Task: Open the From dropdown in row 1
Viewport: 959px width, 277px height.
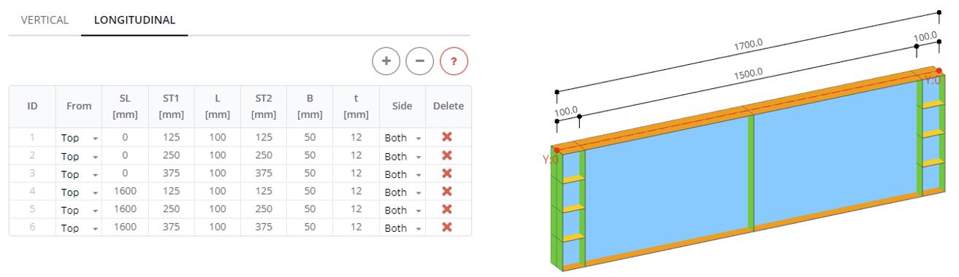Action: coord(79,138)
